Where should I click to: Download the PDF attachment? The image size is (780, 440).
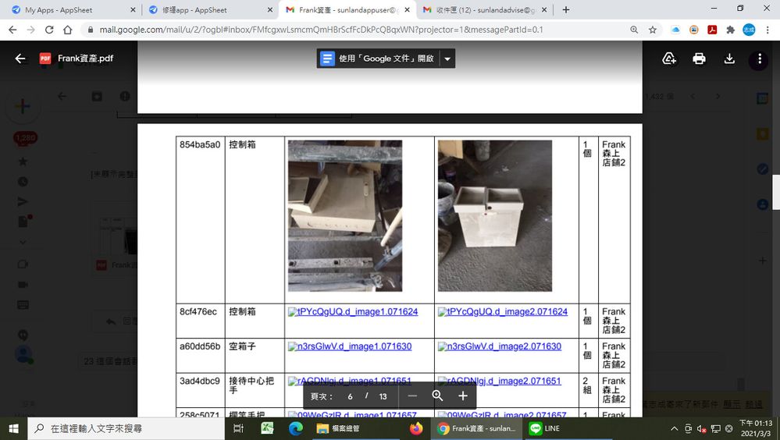(729, 59)
